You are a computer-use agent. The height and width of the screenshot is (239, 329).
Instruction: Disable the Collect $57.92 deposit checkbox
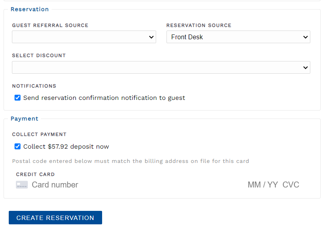point(17,146)
